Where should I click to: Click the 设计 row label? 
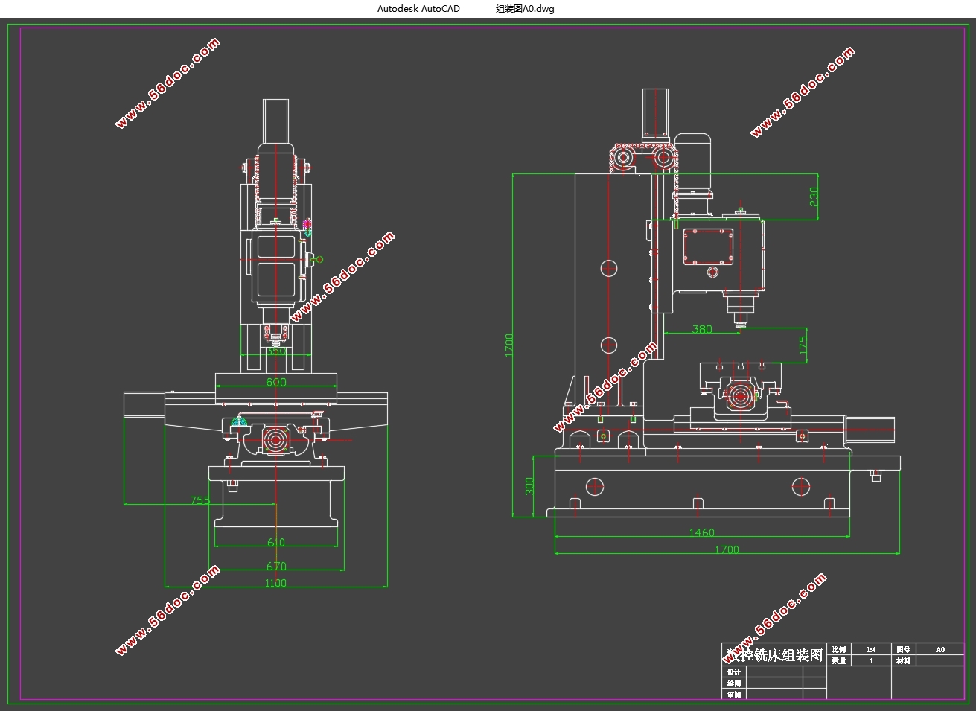[734, 672]
